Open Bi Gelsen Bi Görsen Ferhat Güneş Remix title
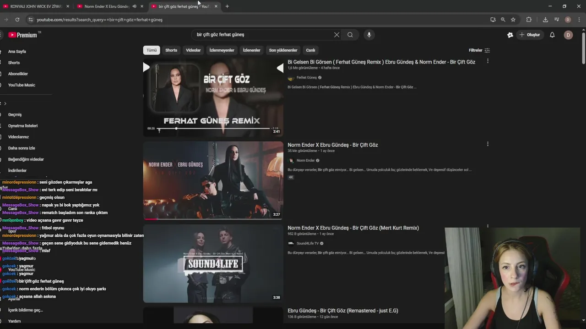This screenshot has height=329, width=586. pos(381,62)
